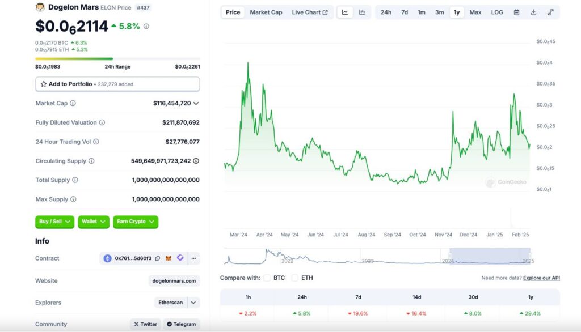Select the Price tab

tap(233, 12)
